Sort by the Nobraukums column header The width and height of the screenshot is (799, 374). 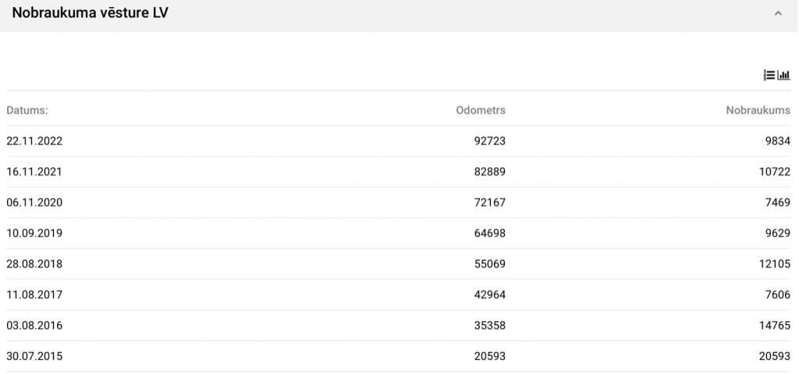tap(758, 111)
